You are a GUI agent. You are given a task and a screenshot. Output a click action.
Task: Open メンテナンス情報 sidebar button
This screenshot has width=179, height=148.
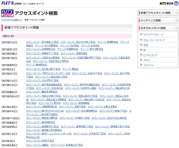(158, 20)
